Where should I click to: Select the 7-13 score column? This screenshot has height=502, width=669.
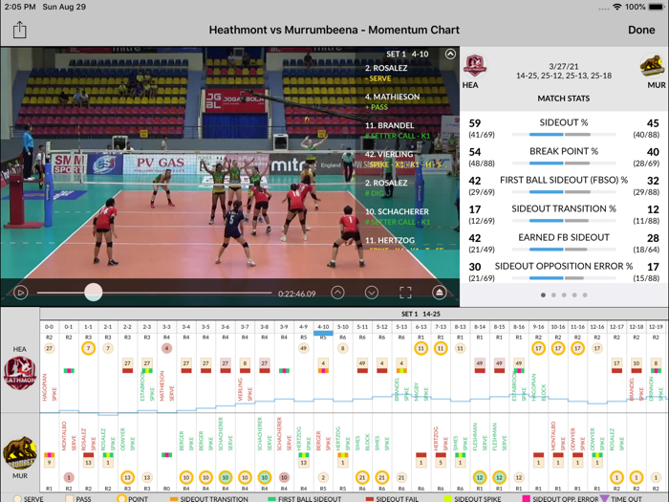coord(441,327)
